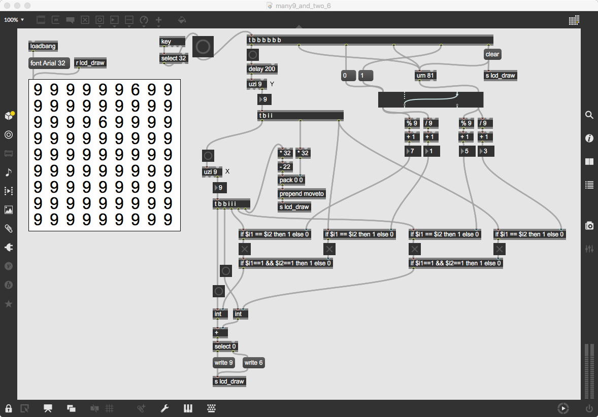Open the plug-ins browser in left sidebar
Viewport: 598px width, 417px height.
click(9, 248)
